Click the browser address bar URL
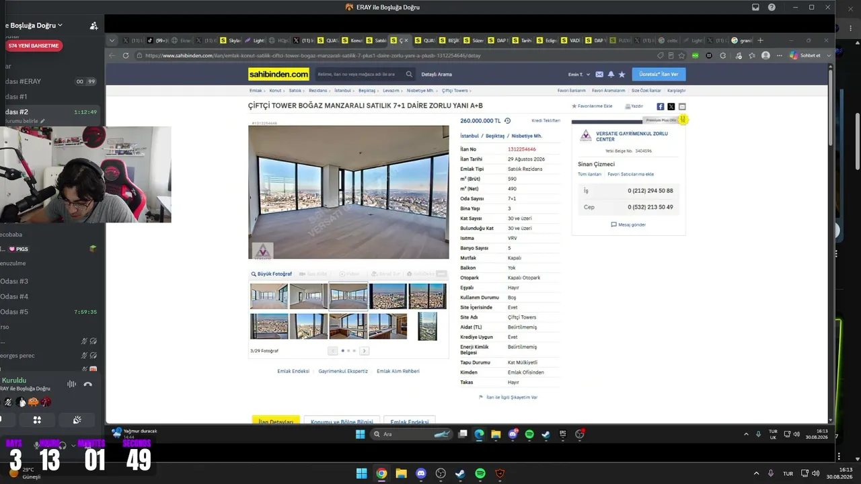Screen dimensions: 861x484 click(313, 56)
